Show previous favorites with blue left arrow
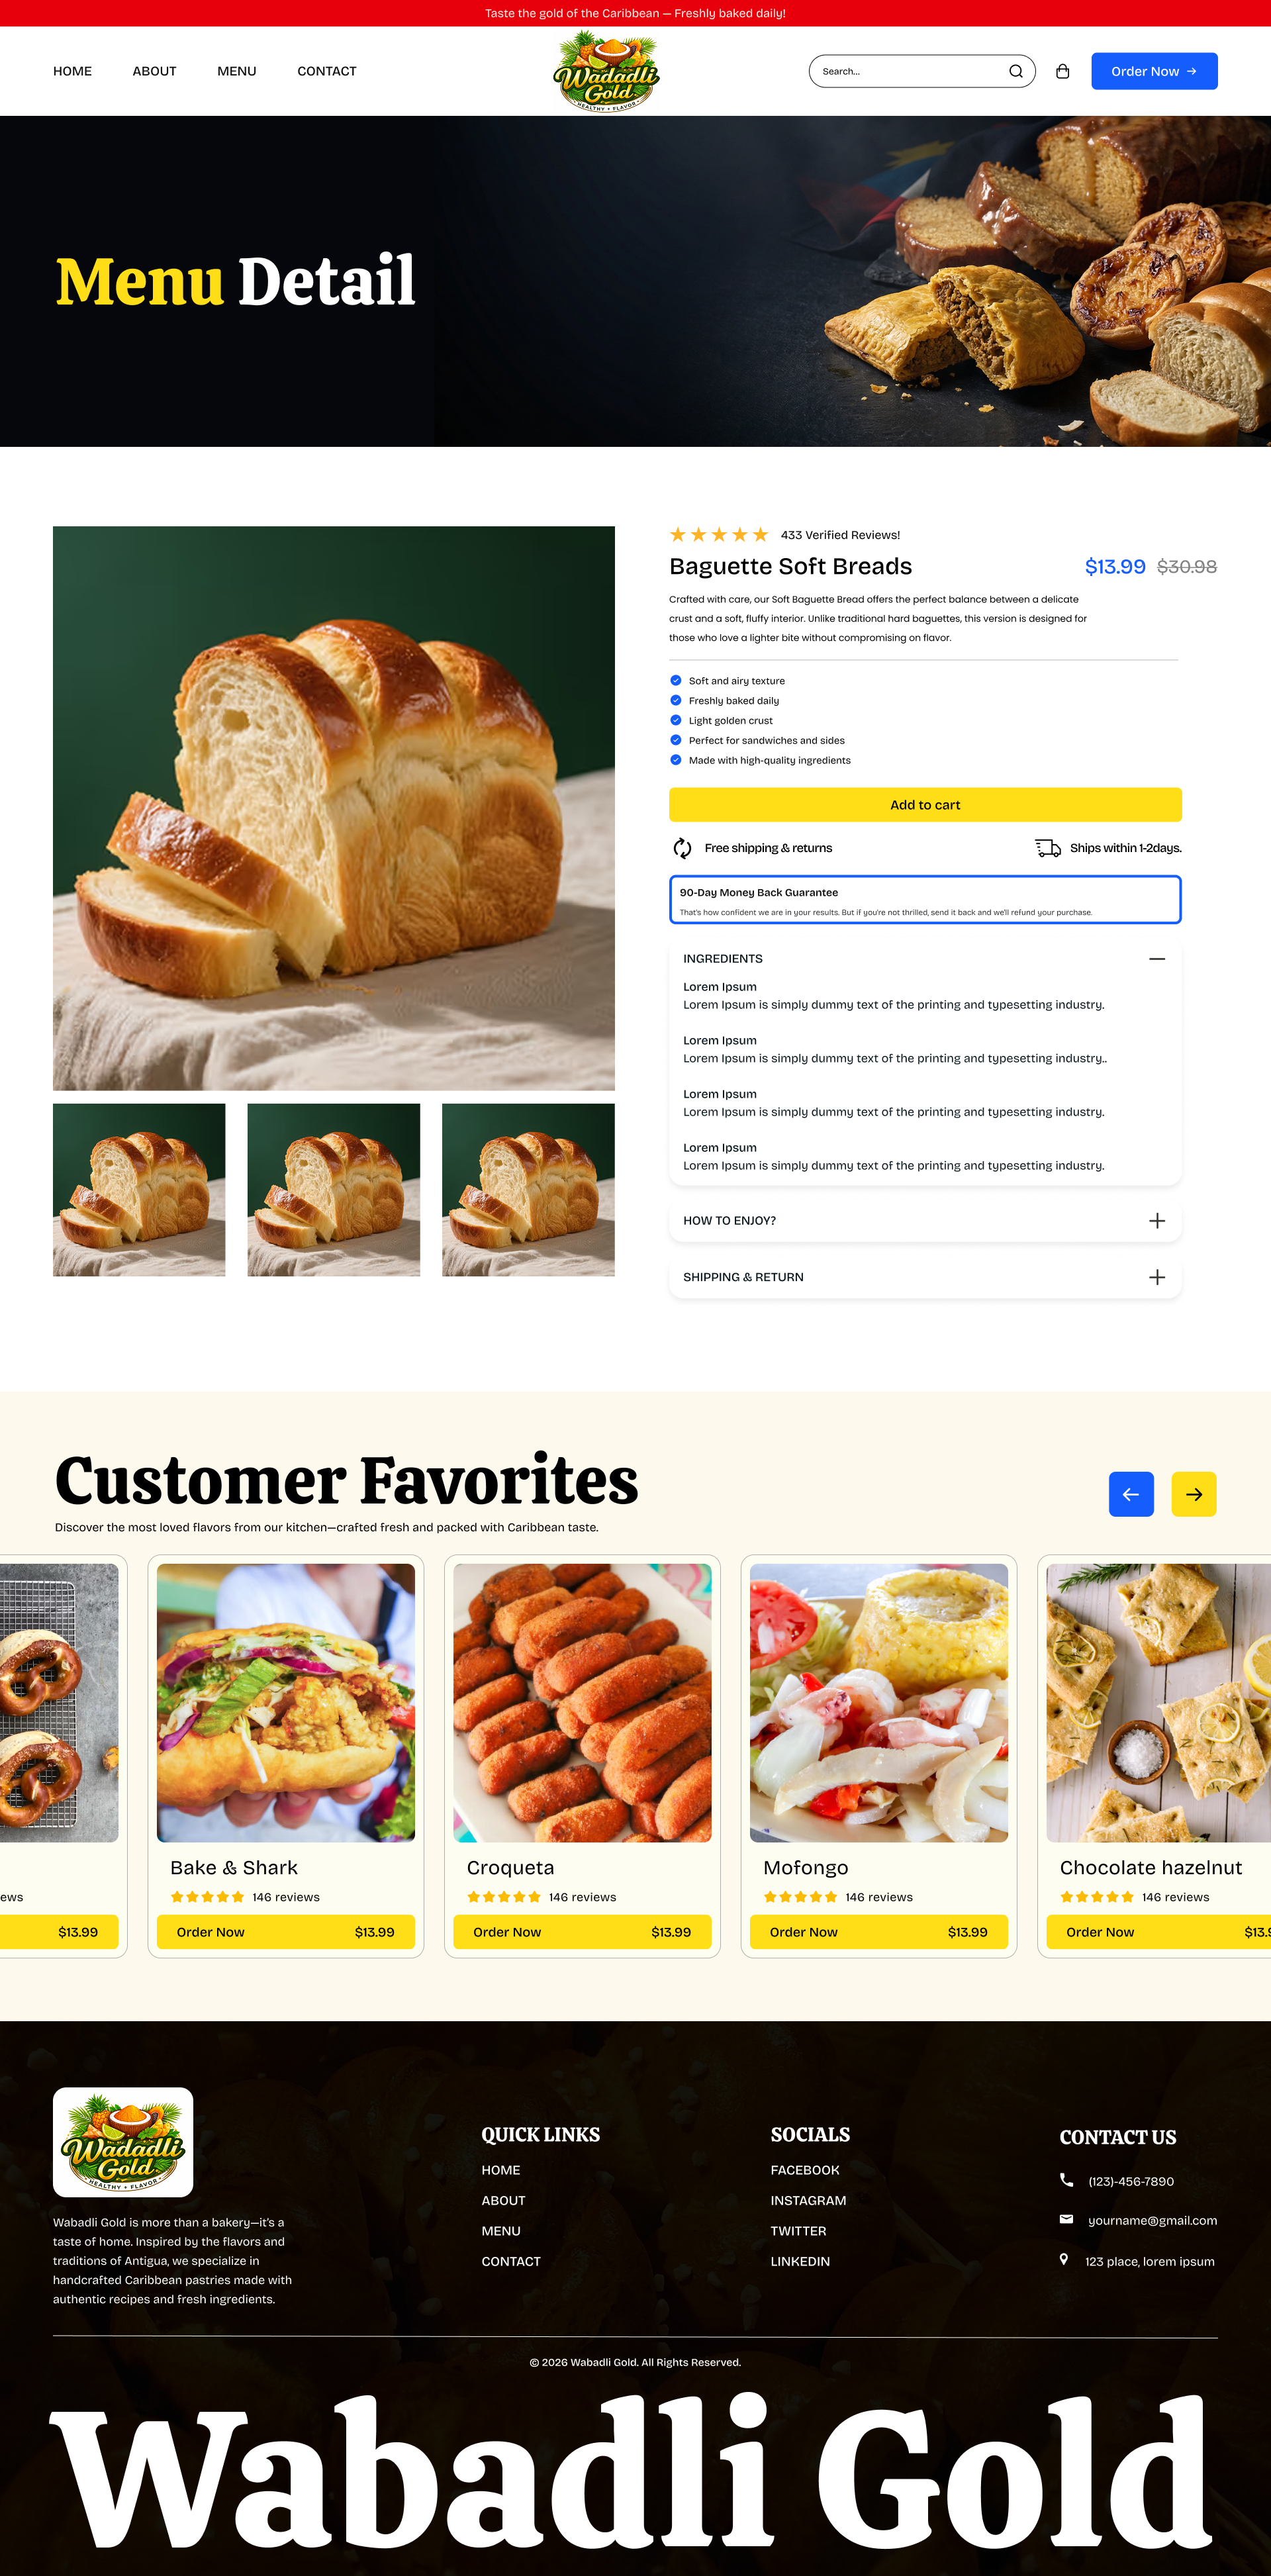 point(1131,1494)
